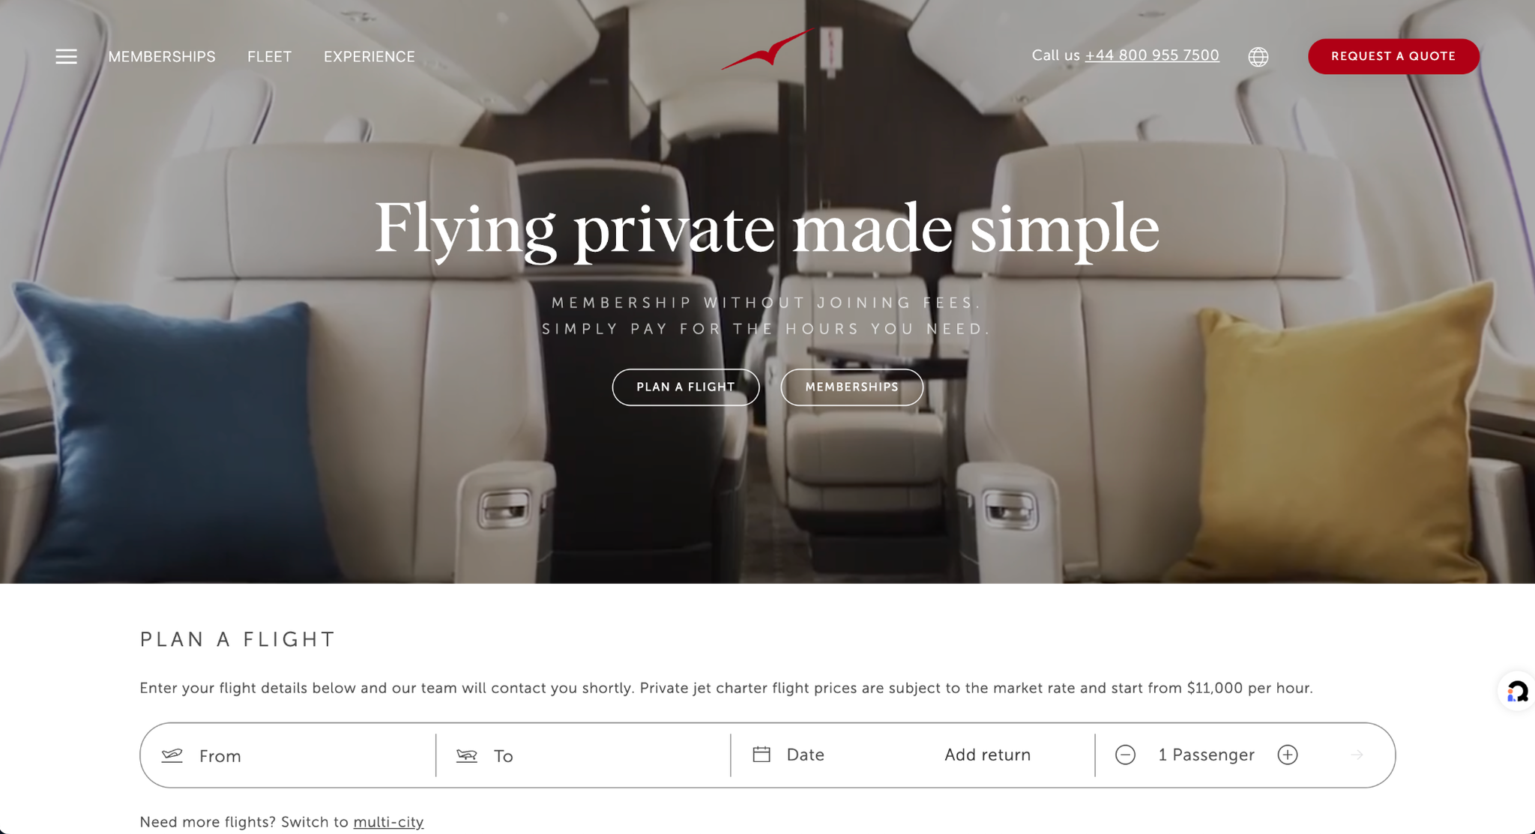
Task: Click Request a Quote button
Action: coord(1393,56)
